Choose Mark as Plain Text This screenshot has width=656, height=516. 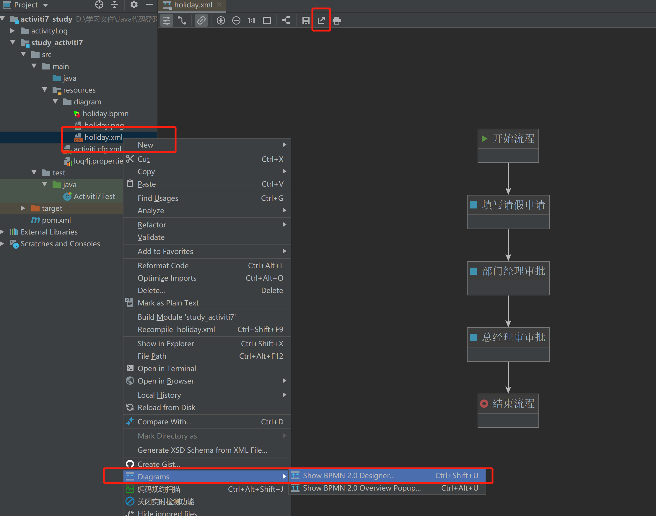pos(207,303)
